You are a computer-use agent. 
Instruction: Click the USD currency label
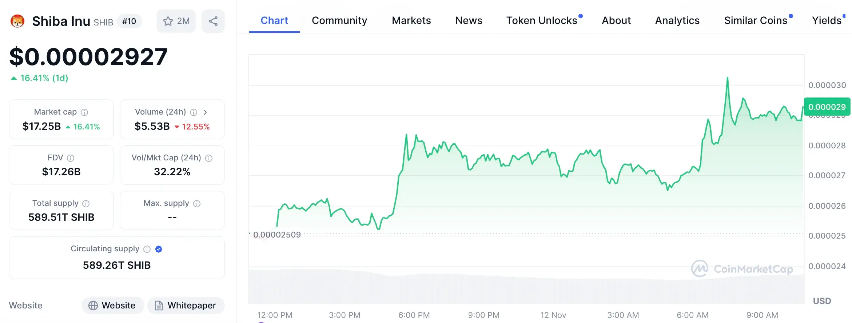click(822, 301)
